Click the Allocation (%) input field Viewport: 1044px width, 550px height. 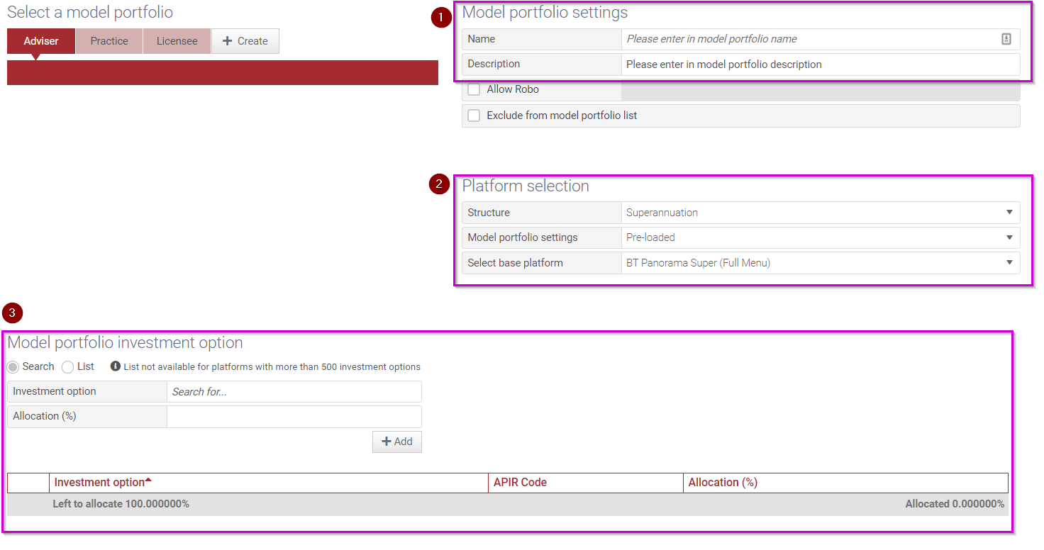[294, 417]
